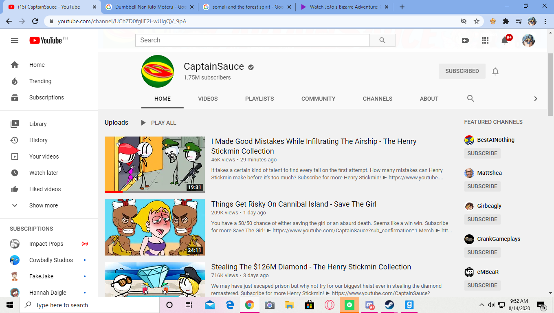Open the YouTube apps grid icon
554x313 pixels.
[x=485, y=40]
